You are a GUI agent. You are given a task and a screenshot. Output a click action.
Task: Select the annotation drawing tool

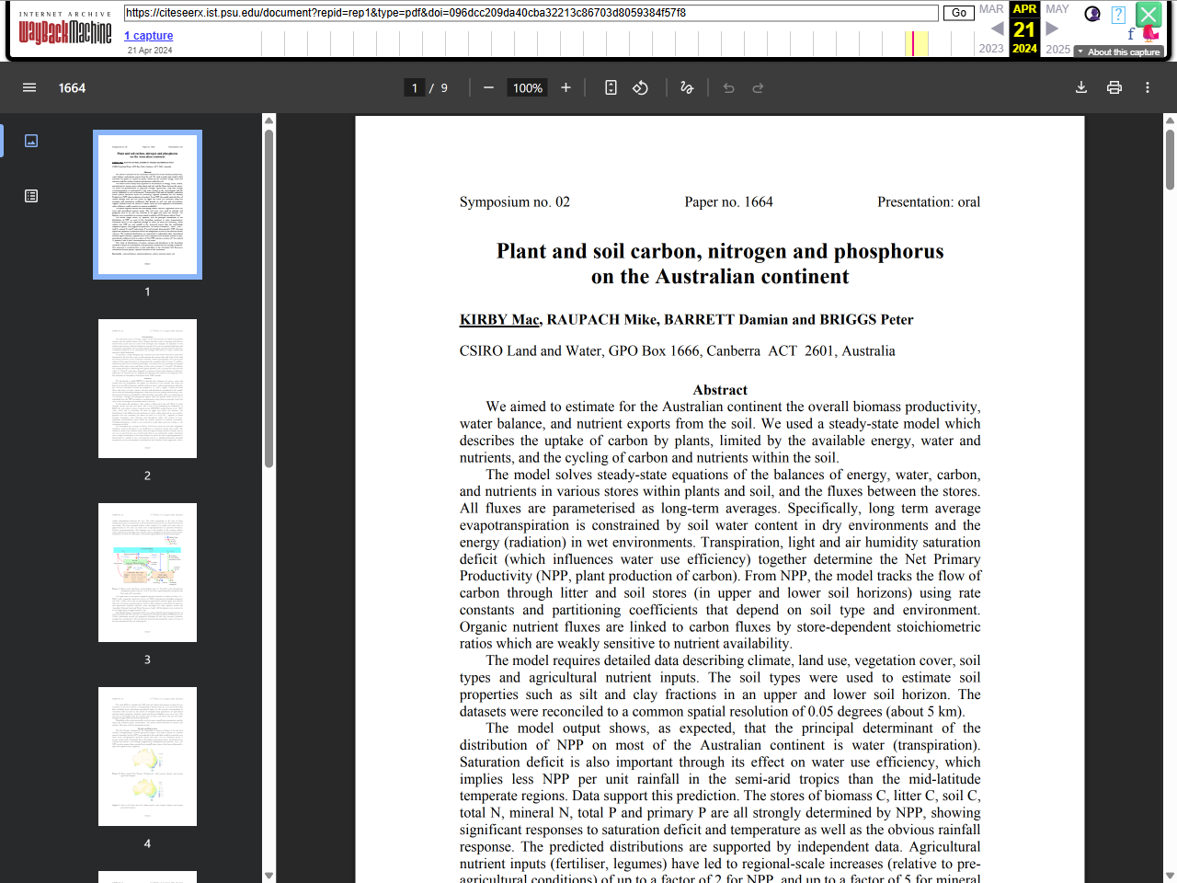click(x=687, y=87)
